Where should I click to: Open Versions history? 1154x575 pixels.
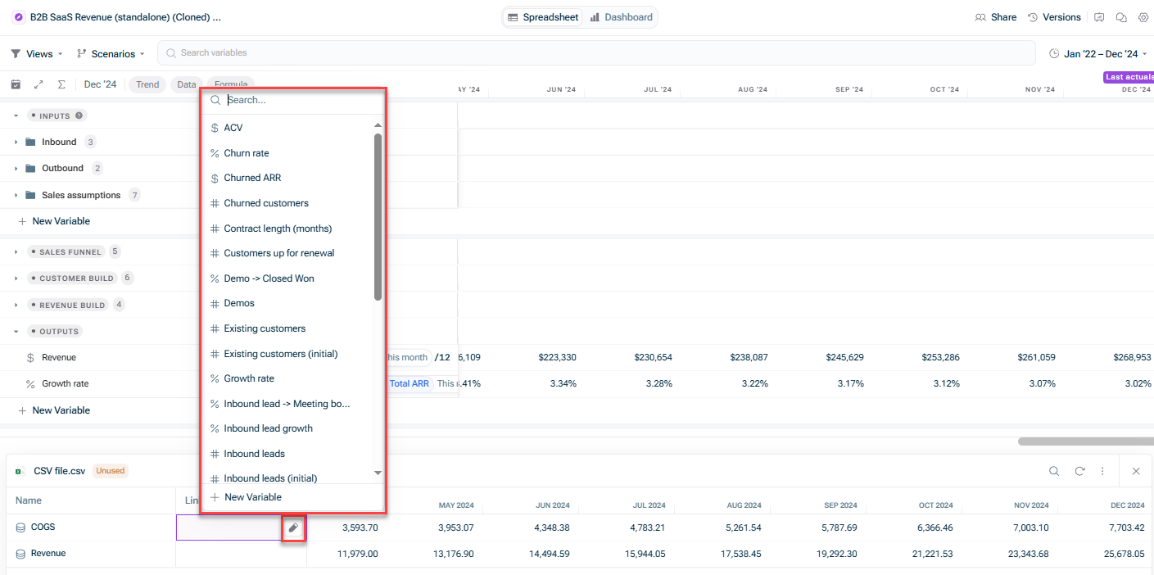1055,17
